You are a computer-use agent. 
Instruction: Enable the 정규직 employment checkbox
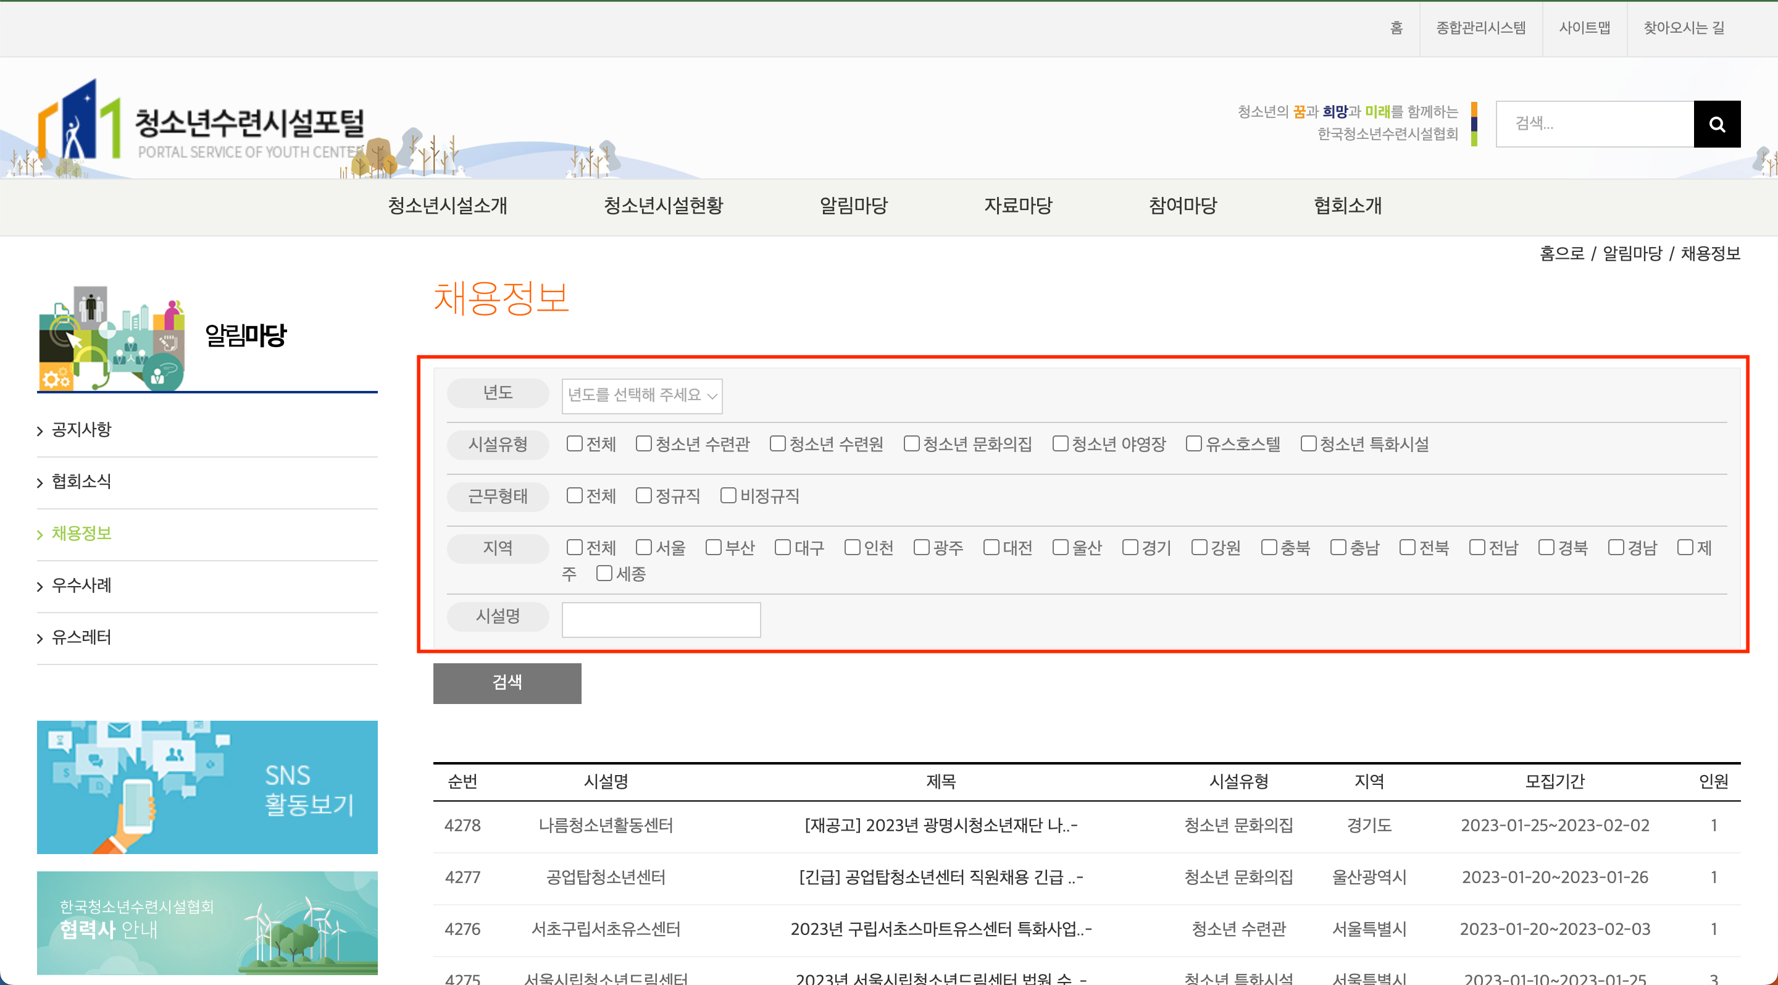[x=643, y=496]
